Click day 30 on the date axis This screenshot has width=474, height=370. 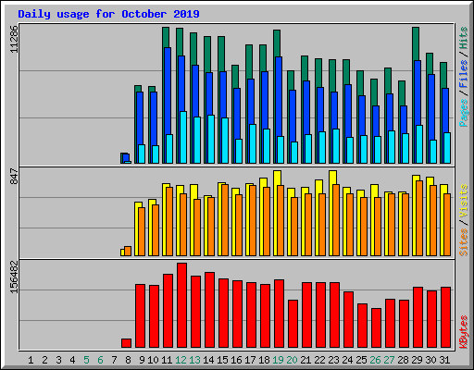[430, 360]
